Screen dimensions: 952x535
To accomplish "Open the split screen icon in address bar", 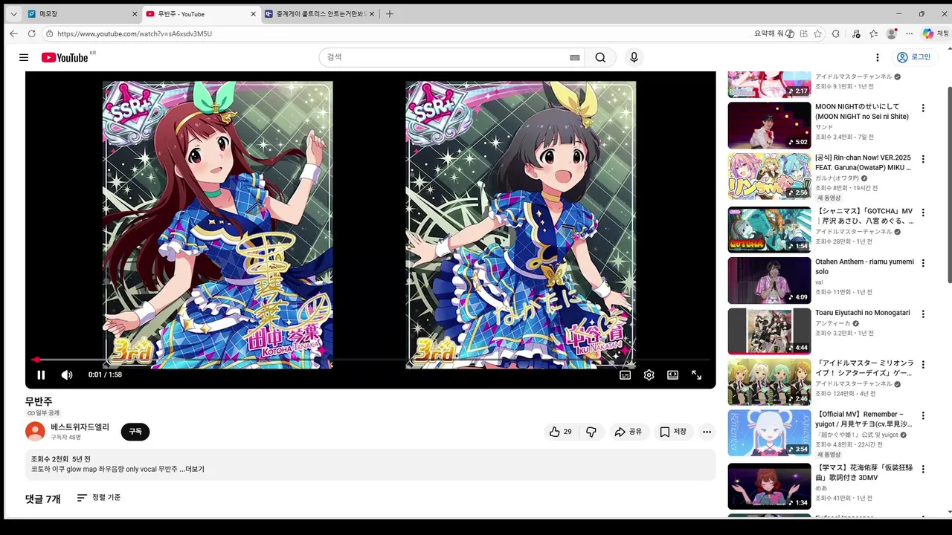I will (x=803, y=33).
